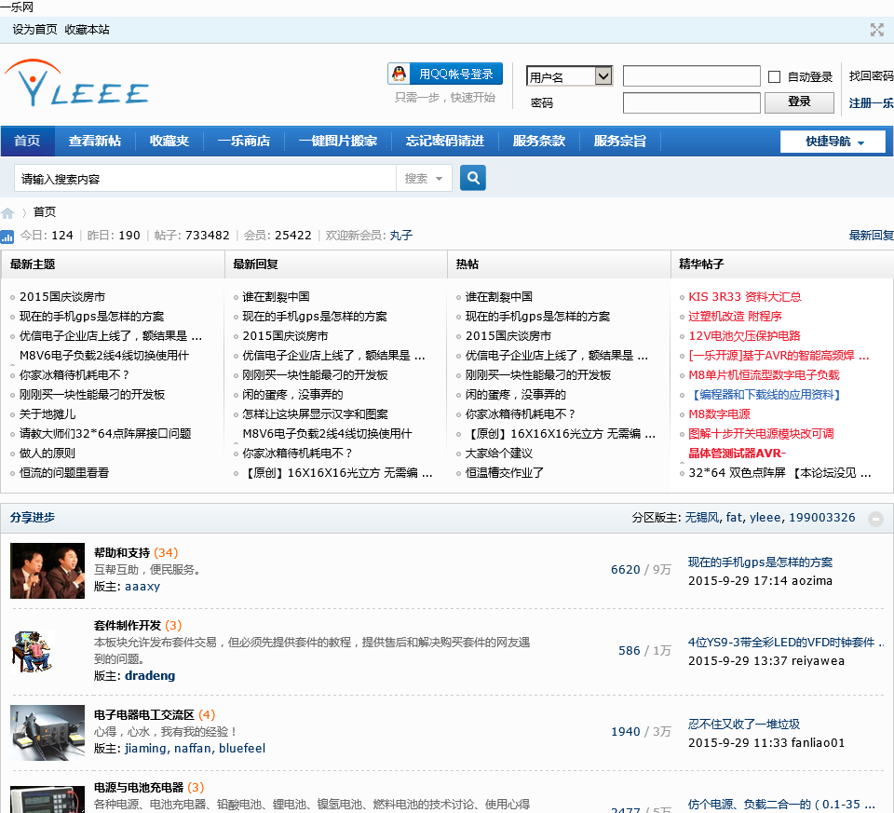
Task: Open 请教大师们32*64点阵屏接口问题 thread
Action: pos(105,434)
